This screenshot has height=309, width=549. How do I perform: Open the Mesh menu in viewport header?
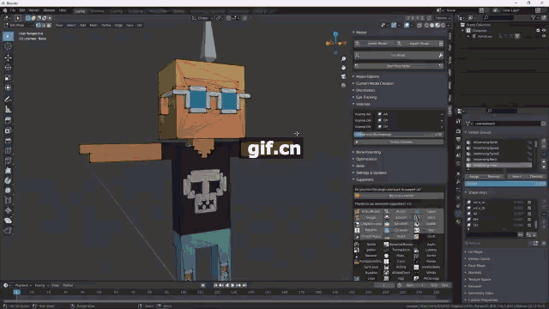(x=94, y=25)
